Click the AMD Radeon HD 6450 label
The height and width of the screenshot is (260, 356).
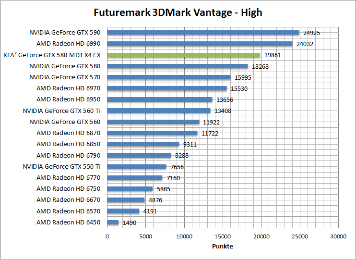[68, 222]
